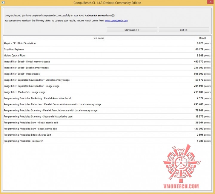Click the CompuBench CL 1.1.3 window title
Viewport: 215px width, 194px height.
click(107, 3)
